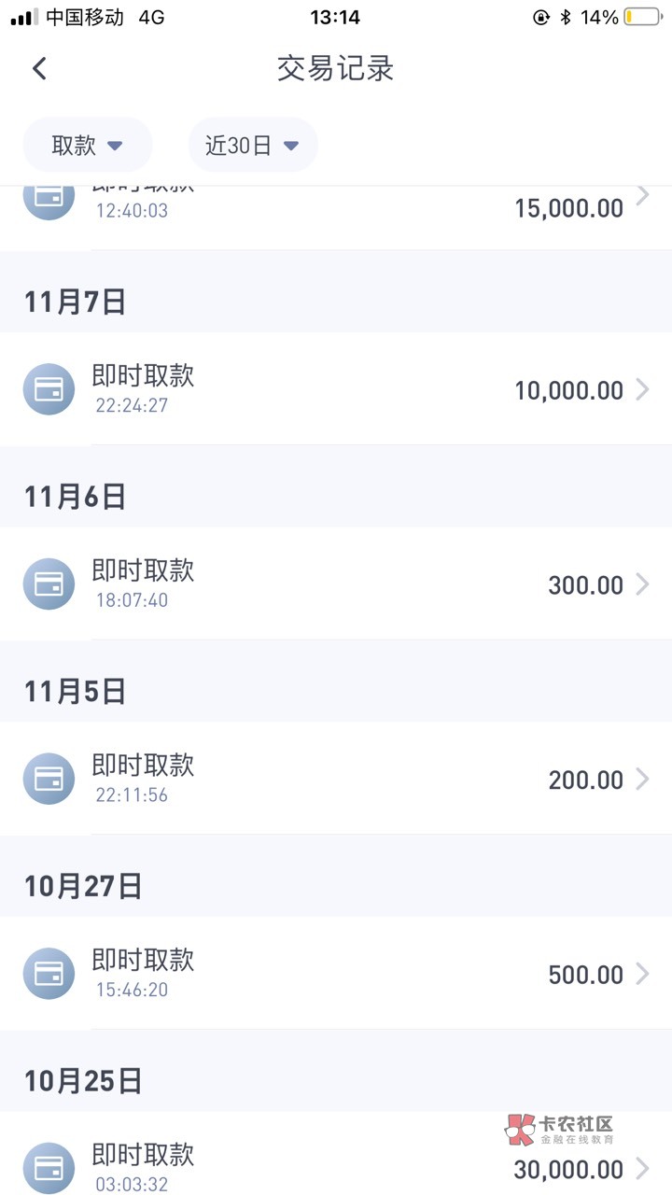672x1195 pixels.
Task: Open the 即时取款 entry at 18:07:40
Action: point(143,571)
